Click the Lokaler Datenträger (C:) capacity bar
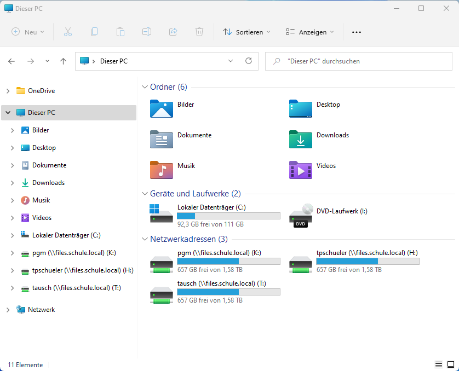This screenshot has height=371, width=459. click(x=228, y=216)
